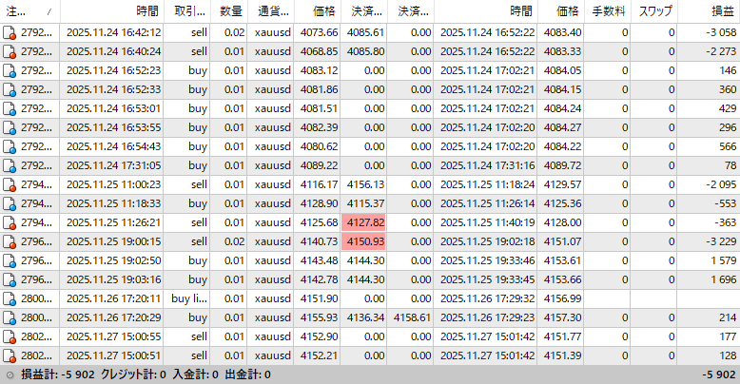This screenshot has width=740, height=384.
Task: Click the スワップ column header
Action: 654,10
